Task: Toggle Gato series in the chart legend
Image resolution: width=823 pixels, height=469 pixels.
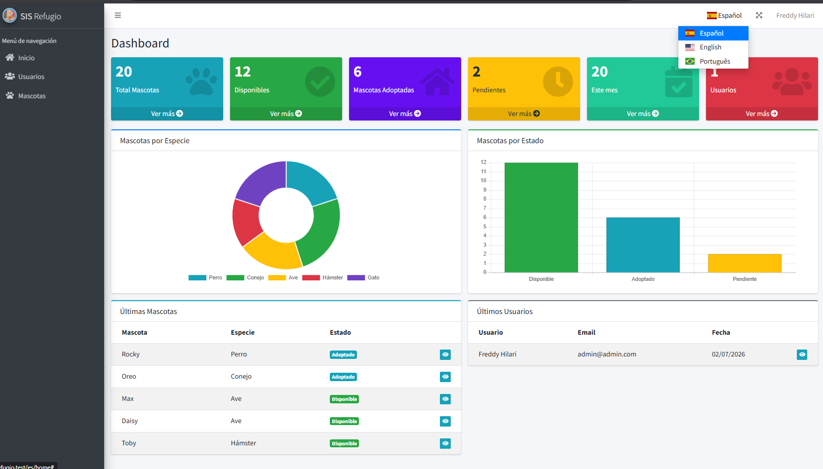Action: (363, 277)
